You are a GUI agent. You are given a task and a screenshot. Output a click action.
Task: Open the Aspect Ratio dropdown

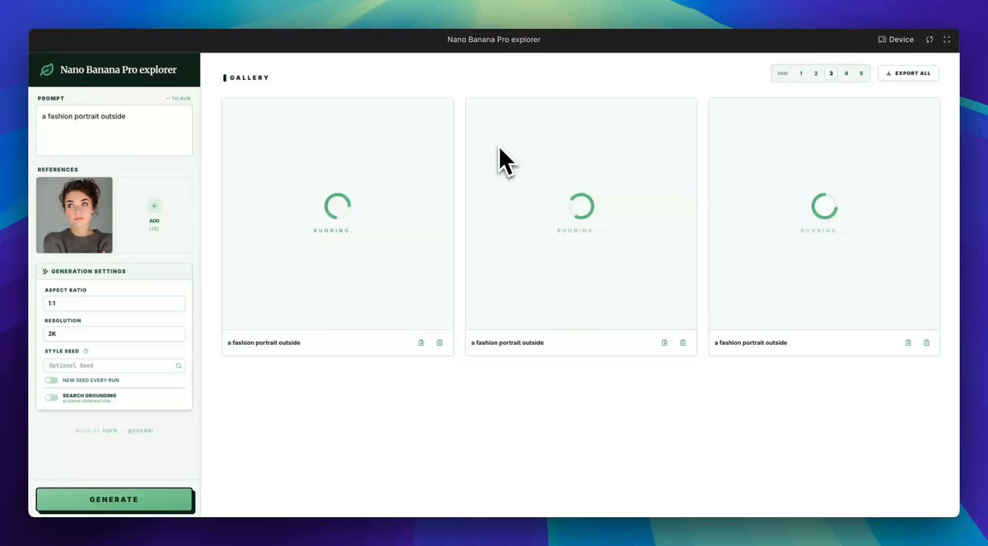point(114,303)
